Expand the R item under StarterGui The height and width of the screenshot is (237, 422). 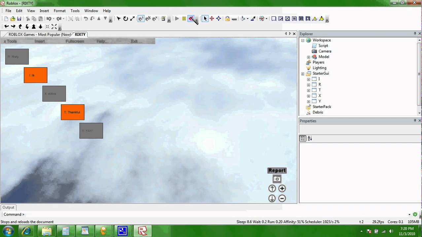tap(308, 85)
